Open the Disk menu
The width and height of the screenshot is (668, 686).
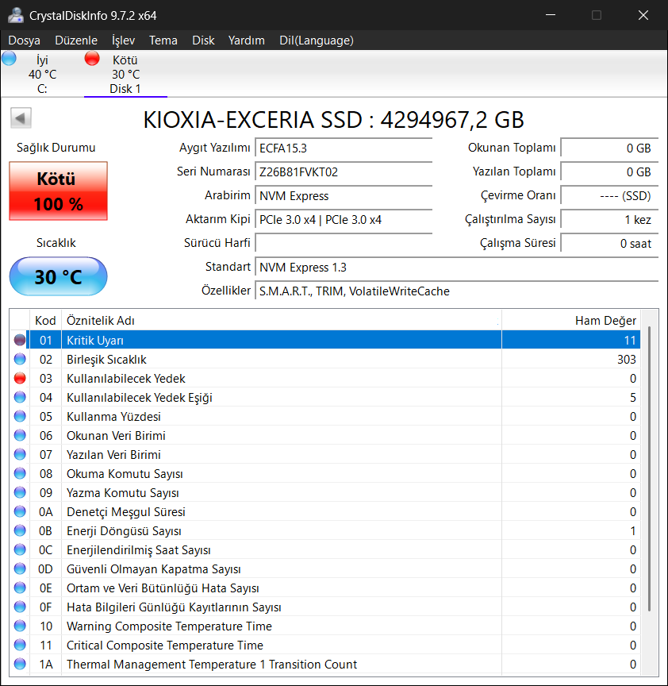click(x=203, y=40)
